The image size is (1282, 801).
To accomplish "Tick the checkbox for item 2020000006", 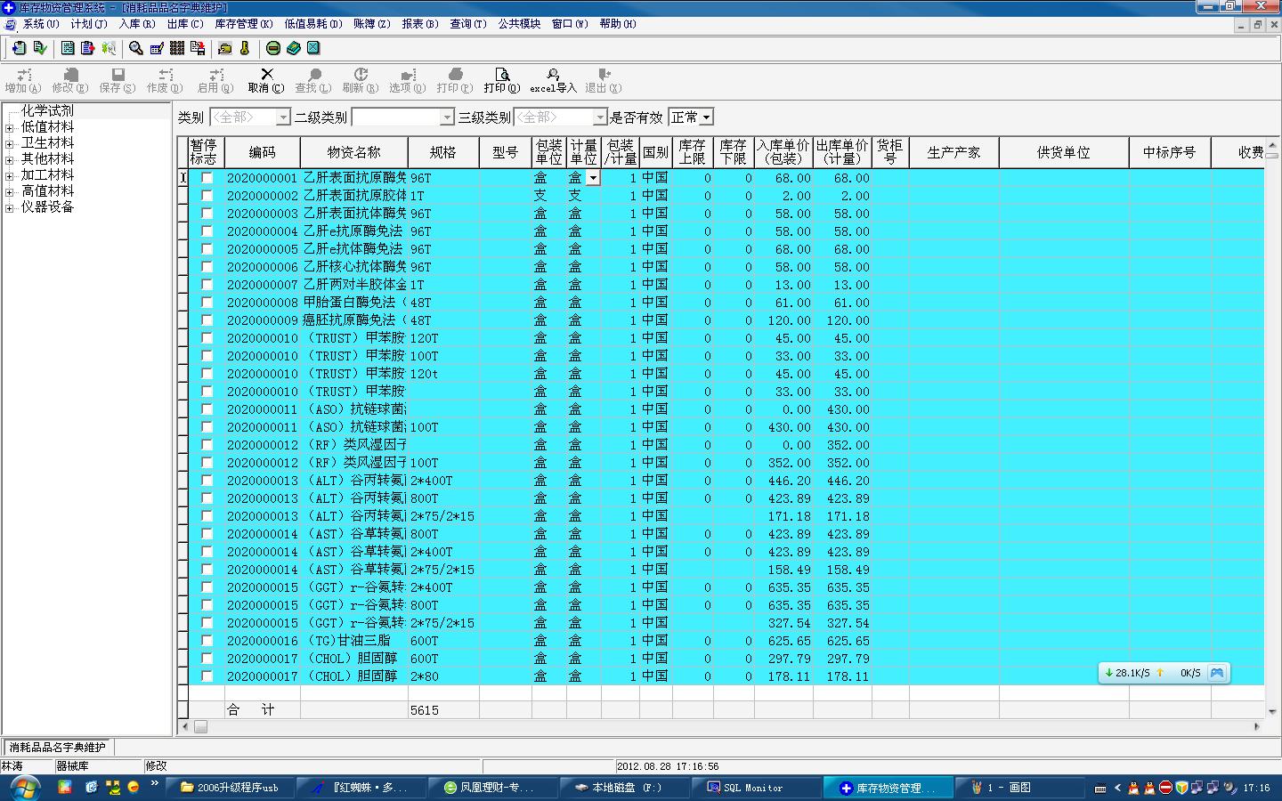I will coord(207,267).
